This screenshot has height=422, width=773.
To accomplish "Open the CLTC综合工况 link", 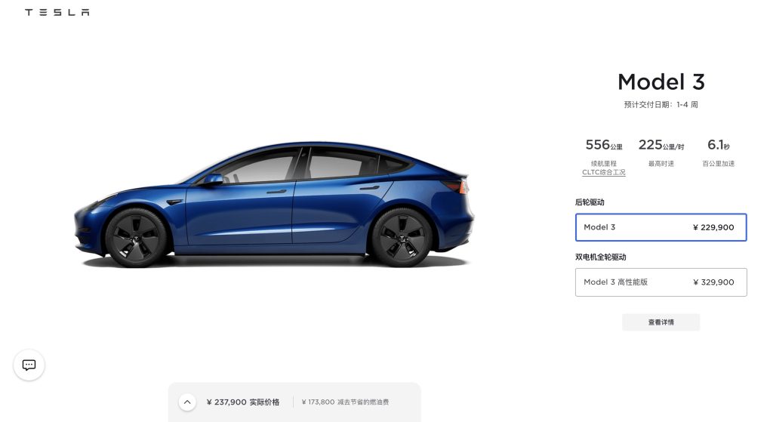I will click(603, 172).
